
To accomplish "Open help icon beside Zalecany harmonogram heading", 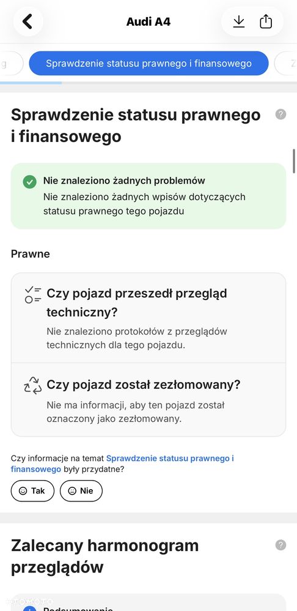I will [280, 545].
